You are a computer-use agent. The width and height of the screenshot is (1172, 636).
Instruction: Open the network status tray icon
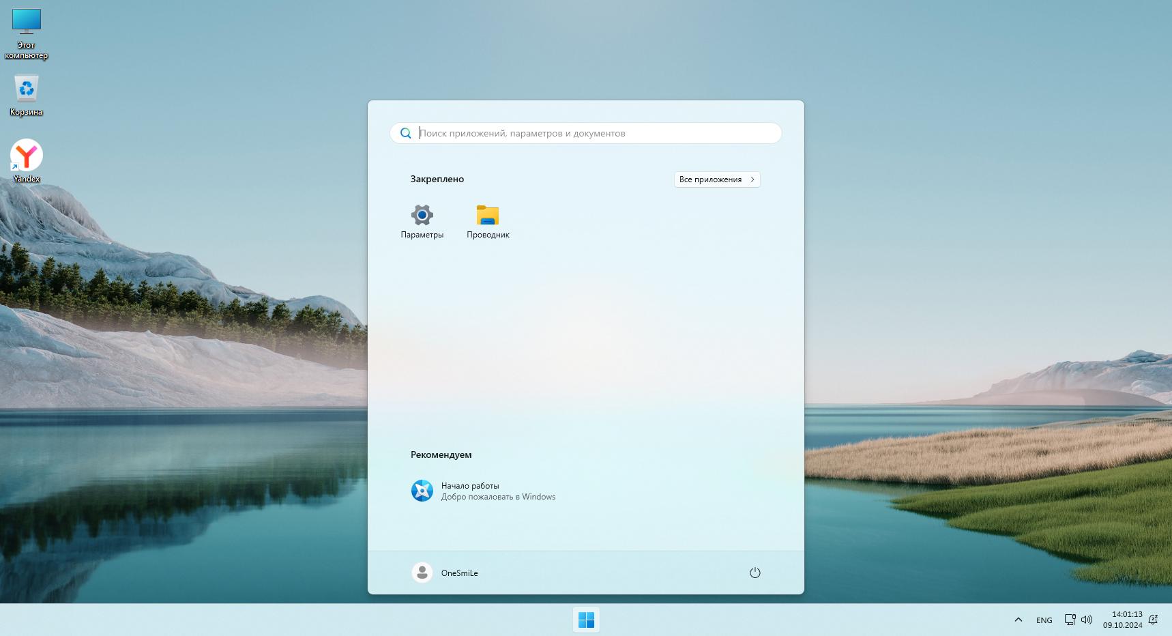pos(1070,620)
